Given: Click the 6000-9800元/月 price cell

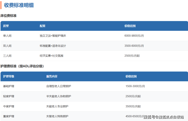Looking at the screenshot, I should [134, 36].
